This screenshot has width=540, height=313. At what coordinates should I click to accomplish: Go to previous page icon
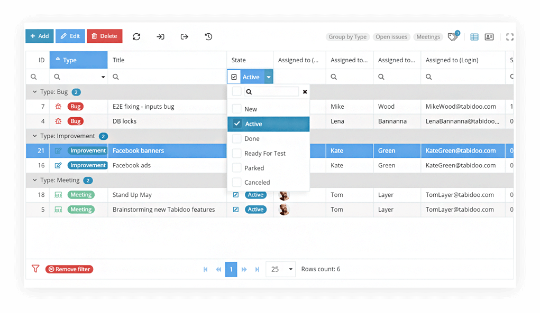pos(218,269)
